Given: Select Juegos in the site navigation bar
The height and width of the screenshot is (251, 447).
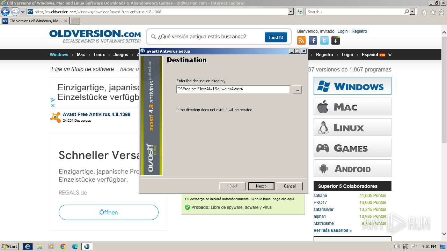Looking at the screenshot, I should [x=121, y=55].
